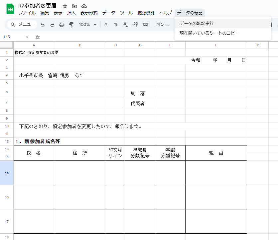Open the ファイル menu
278x240 pixels.
coord(27,13)
